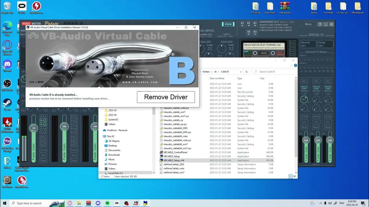Sort files by Date modified column
This screenshot has height=207, width=369.
217,78
